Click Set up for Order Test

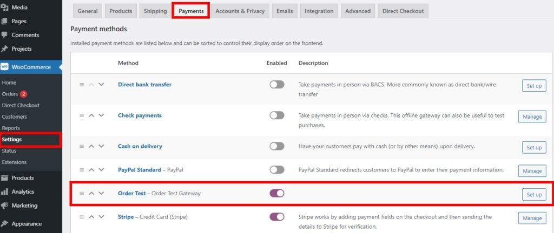point(534,195)
